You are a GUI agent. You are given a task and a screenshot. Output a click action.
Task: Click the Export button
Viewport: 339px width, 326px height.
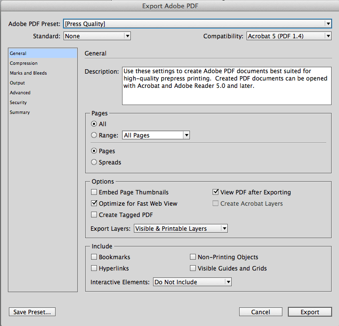310,312
